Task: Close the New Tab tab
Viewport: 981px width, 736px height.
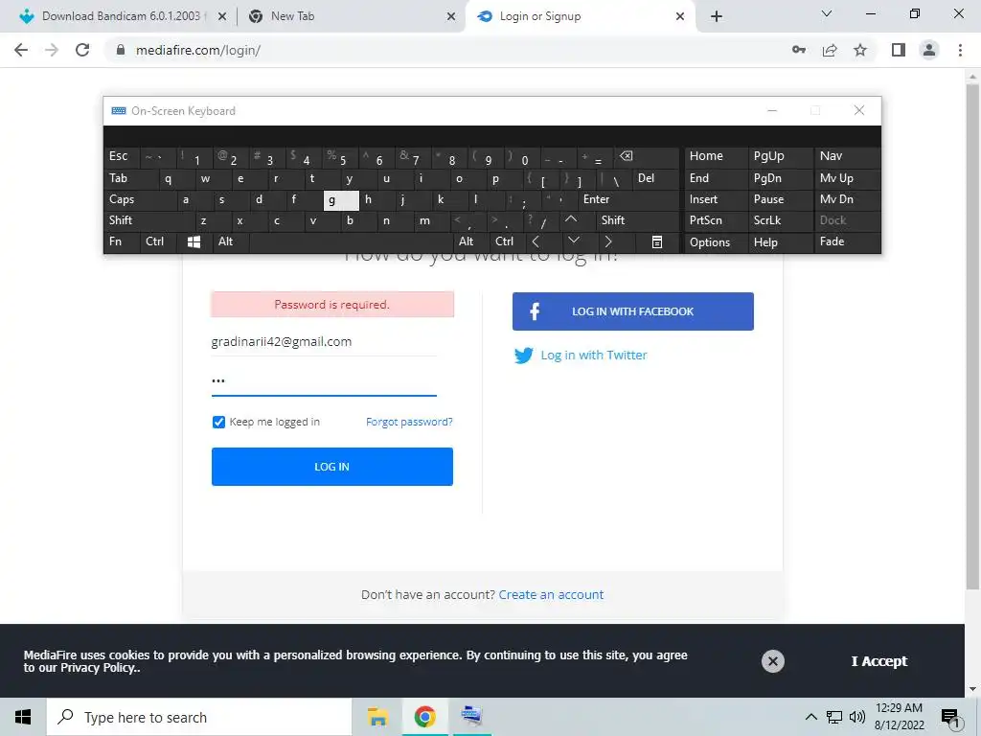Action: 451,17
